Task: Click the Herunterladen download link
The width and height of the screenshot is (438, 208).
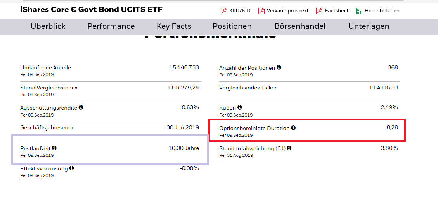Action: click(x=382, y=11)
